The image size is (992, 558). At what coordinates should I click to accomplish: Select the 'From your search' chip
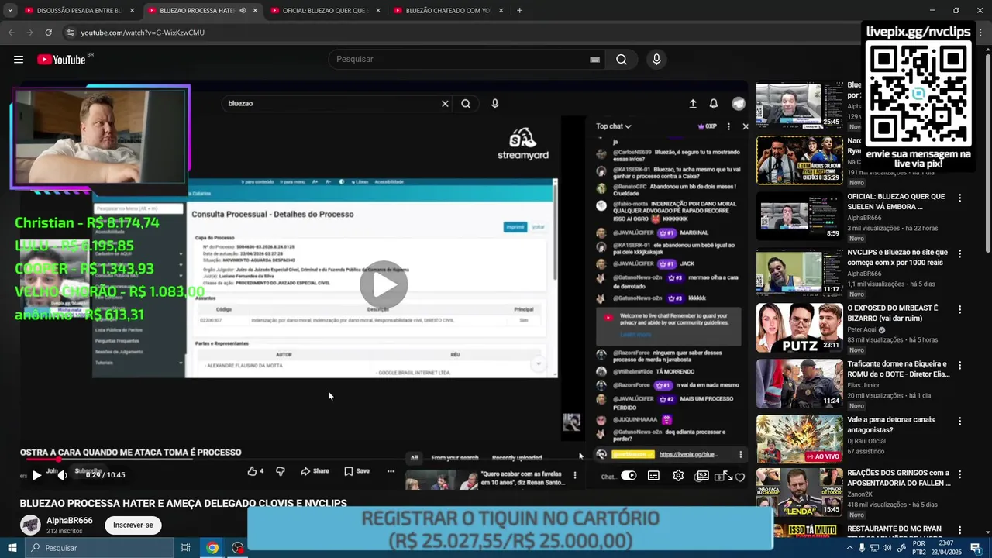tap(455, 458)
